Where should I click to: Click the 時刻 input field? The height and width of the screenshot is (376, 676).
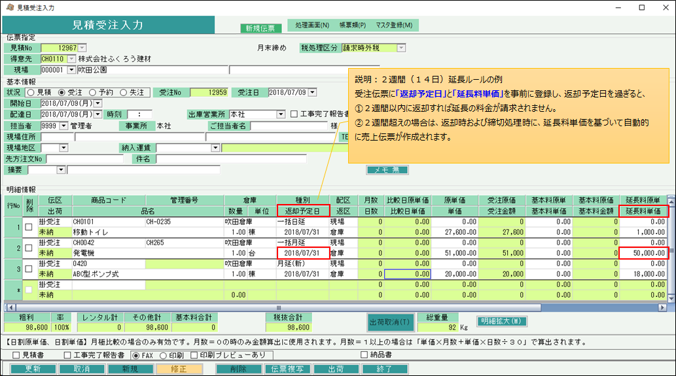(139, 114)
